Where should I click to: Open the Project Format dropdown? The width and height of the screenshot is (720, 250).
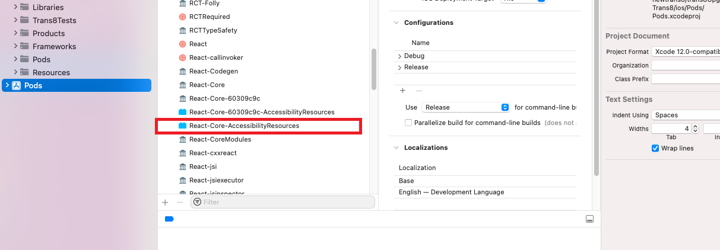[686, 52]
